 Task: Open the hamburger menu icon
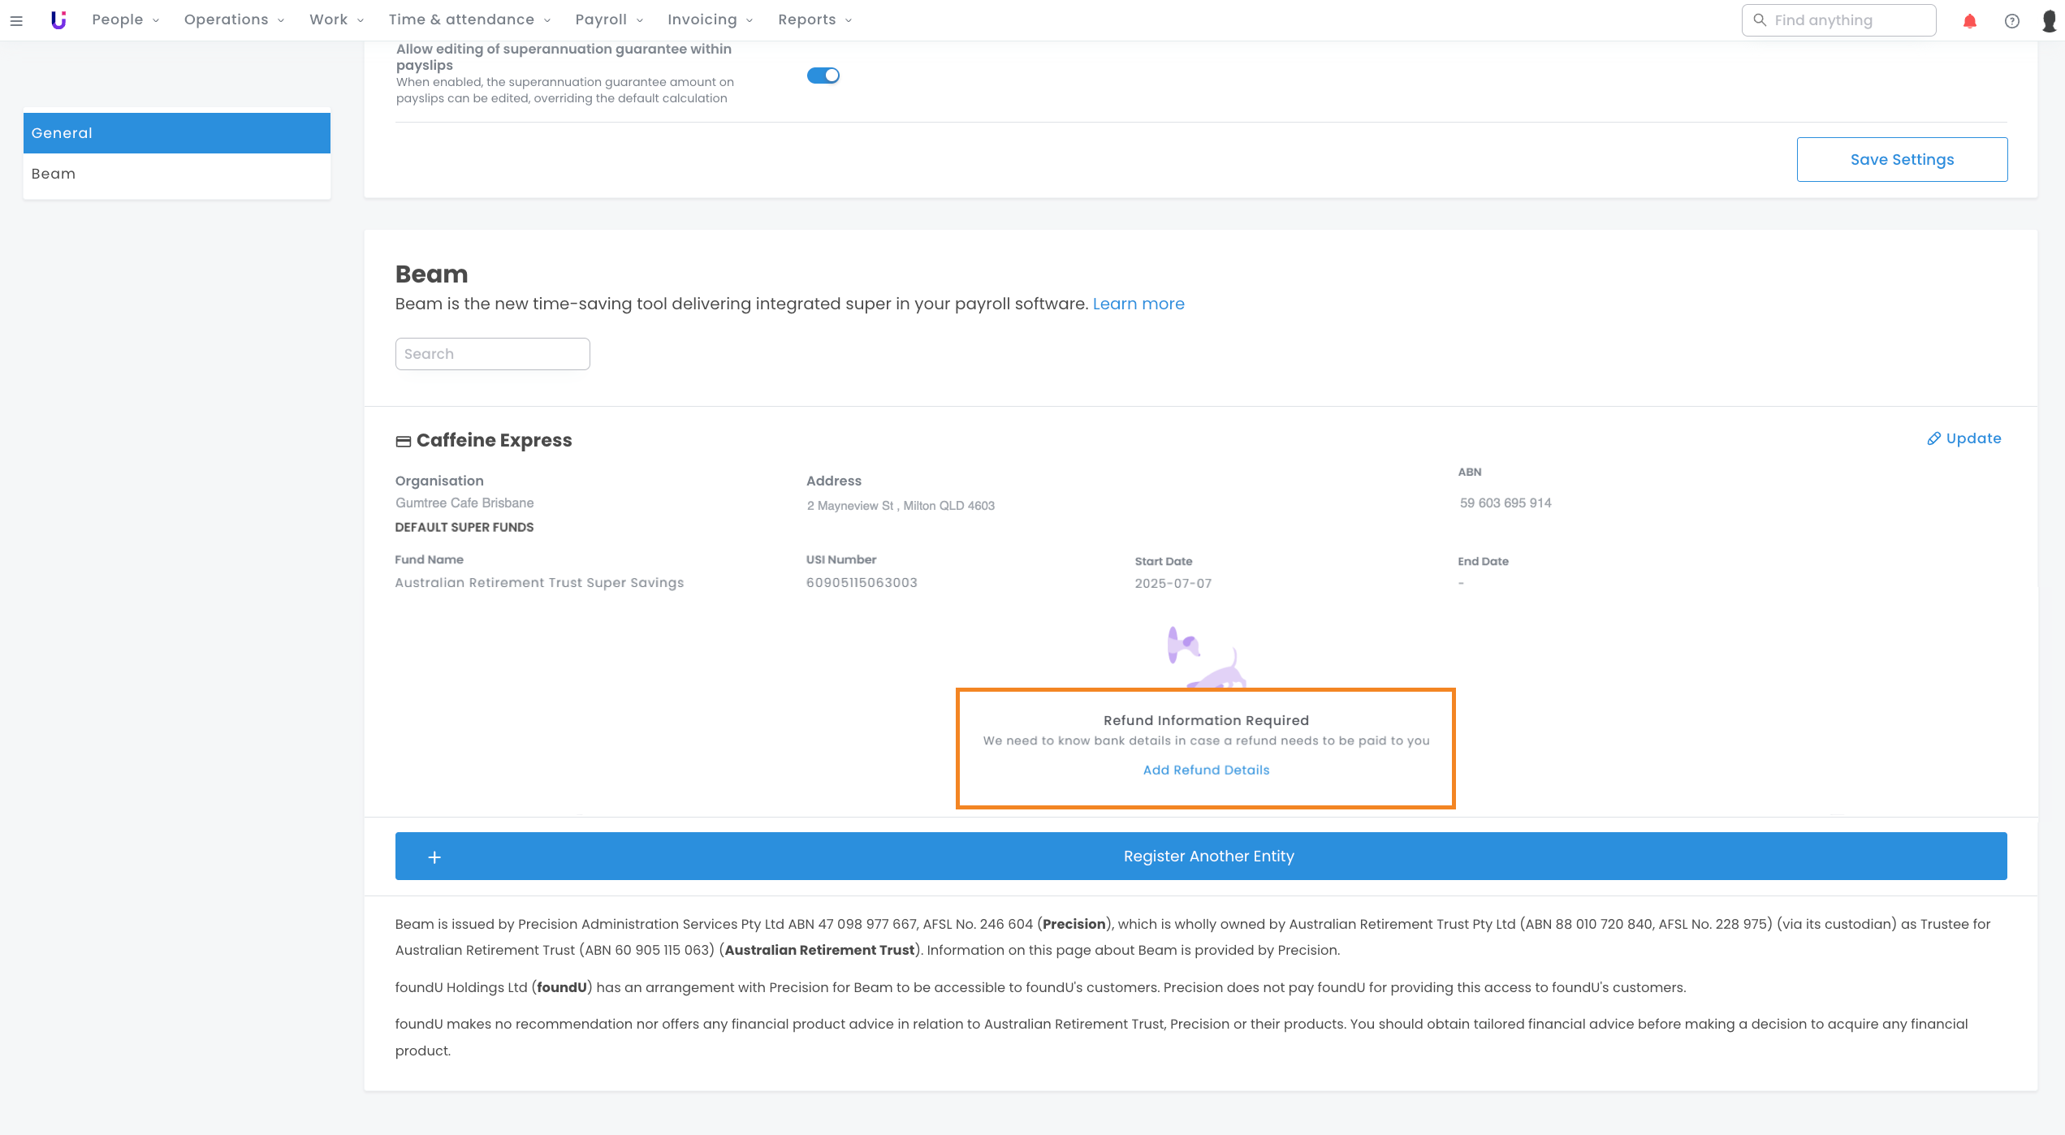pyautogui.click(x=16, y=20)
